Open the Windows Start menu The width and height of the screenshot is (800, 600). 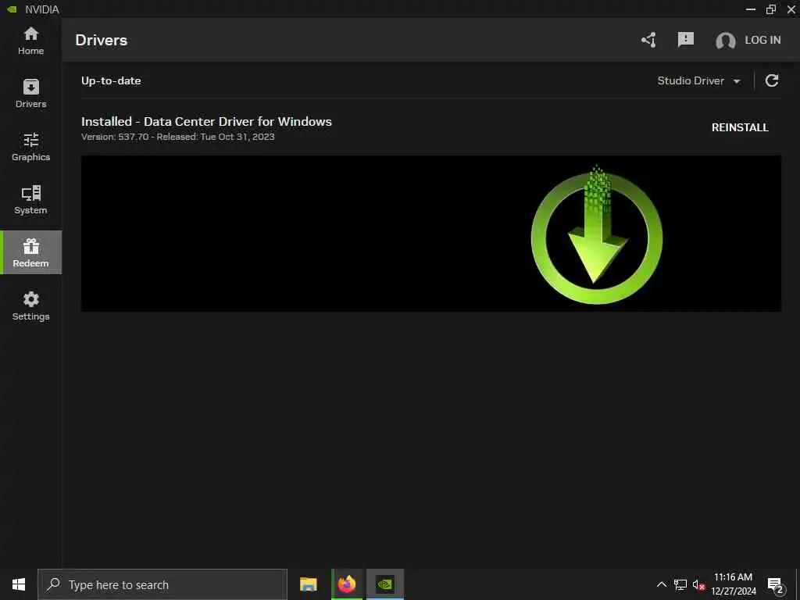point(19,584)
